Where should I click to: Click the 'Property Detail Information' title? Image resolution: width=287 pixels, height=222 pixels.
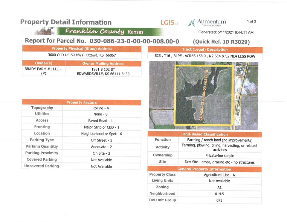click(x=66, y=22)
